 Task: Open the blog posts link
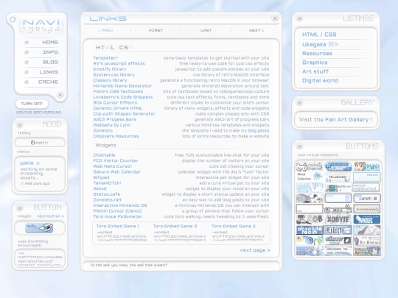(x=258, y=130)
